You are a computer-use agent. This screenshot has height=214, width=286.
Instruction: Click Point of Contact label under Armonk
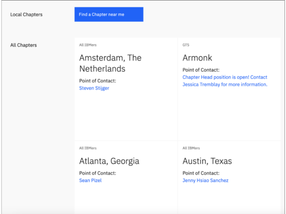[201, 70]
